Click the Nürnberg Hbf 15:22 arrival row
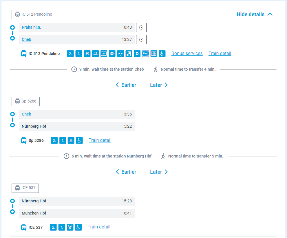Screen dimensions: 287x238 (x=77, y=127)
